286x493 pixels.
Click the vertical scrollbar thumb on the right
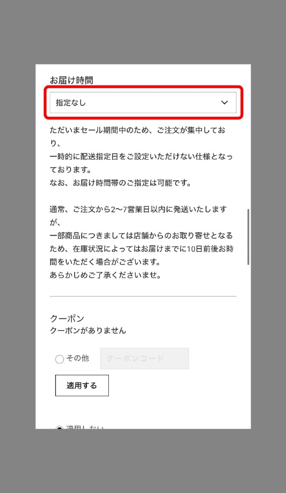pos(248,237)
